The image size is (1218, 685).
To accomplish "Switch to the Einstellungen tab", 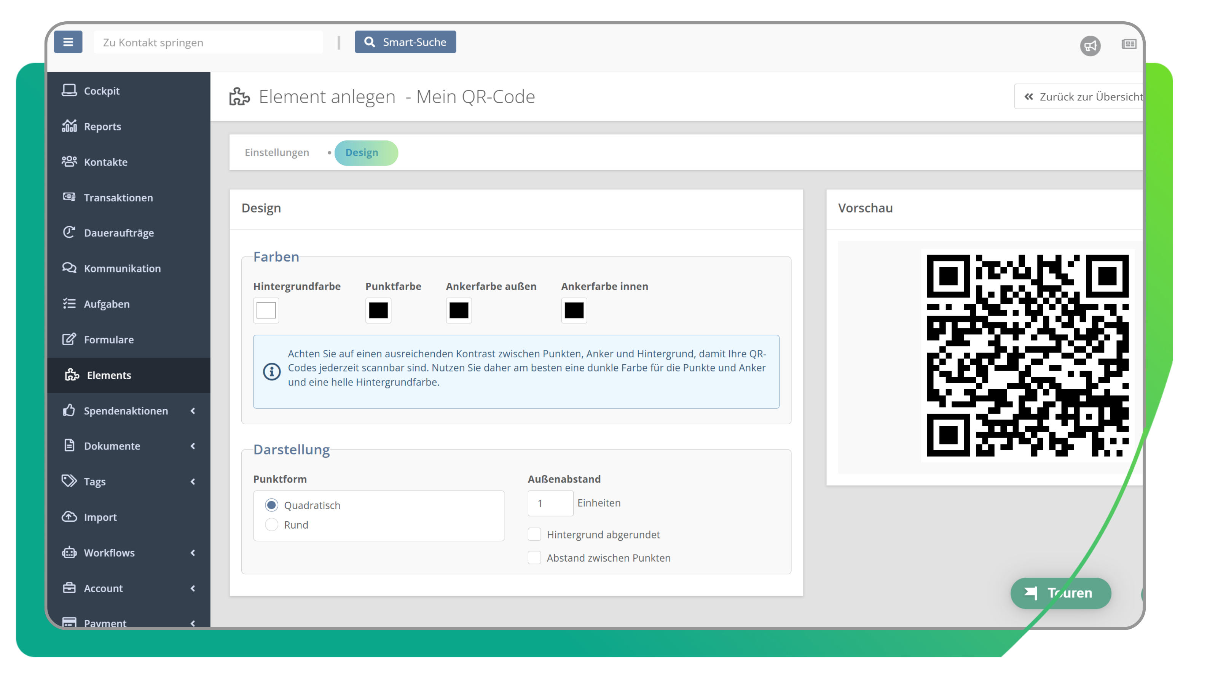I will 277,152.
